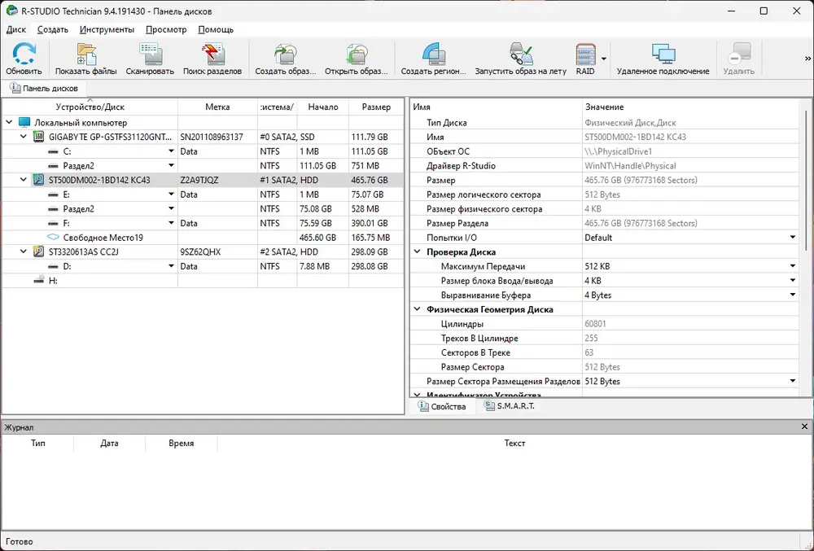Click the Обновить refresh icon
814x551 pixels.
tap(24, 54)
